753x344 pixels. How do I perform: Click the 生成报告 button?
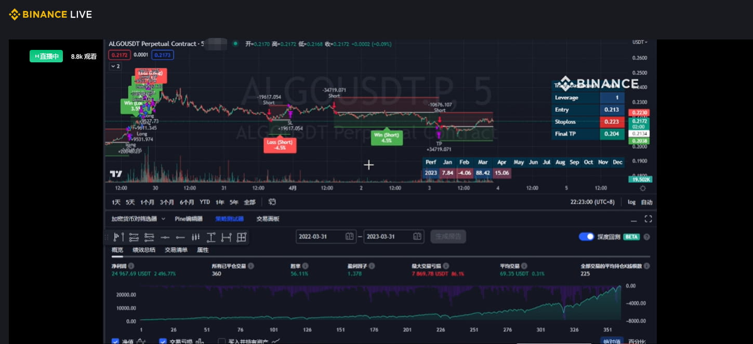tap(448, 236)
